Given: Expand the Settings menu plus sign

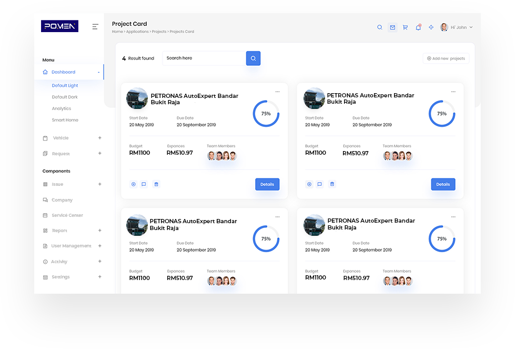Looking at the screenshot, I should coord(99,277).
